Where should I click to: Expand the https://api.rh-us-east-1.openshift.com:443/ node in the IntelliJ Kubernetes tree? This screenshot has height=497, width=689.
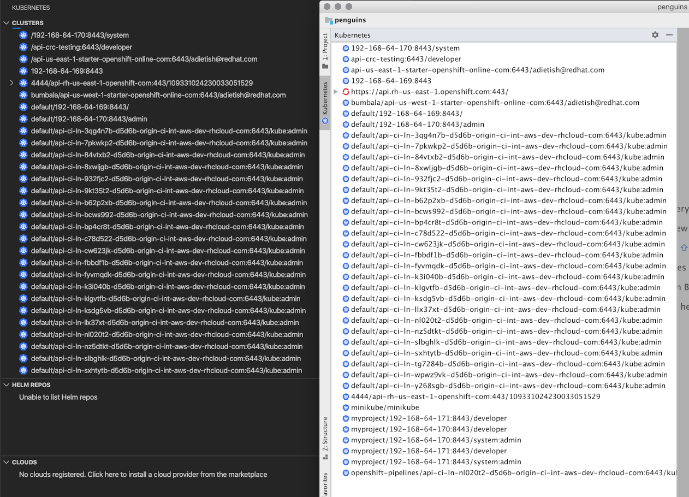[336, 92]
